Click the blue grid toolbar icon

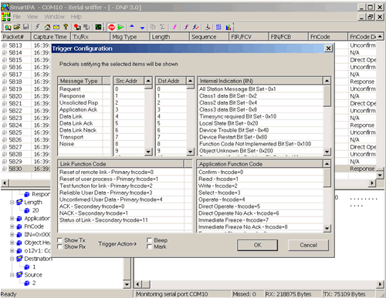pyautogui.click(x=218, y=27)
